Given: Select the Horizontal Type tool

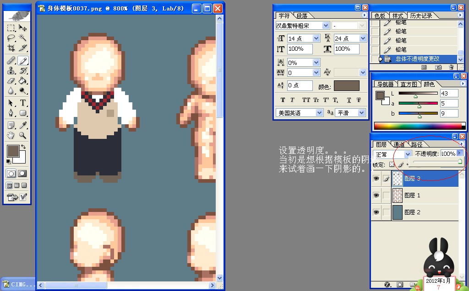Looking at the screenshot, I should [x=23, y=103].
